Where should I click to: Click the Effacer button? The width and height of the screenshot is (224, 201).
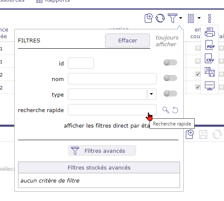coord(127,41)
